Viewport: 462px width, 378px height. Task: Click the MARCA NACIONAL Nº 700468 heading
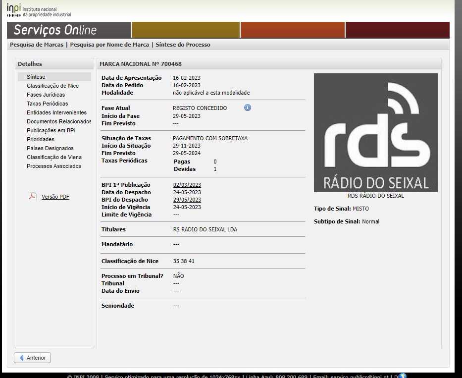click(x=141, y=64)
